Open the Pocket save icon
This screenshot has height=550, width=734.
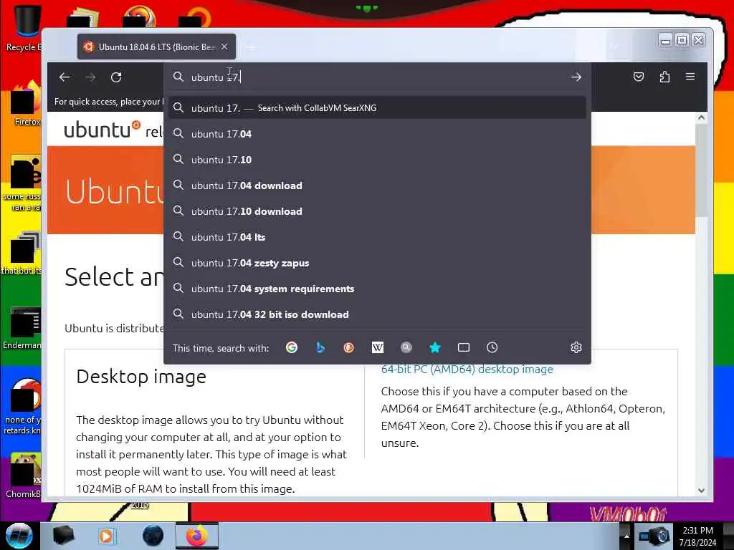[x=639, y=77]
